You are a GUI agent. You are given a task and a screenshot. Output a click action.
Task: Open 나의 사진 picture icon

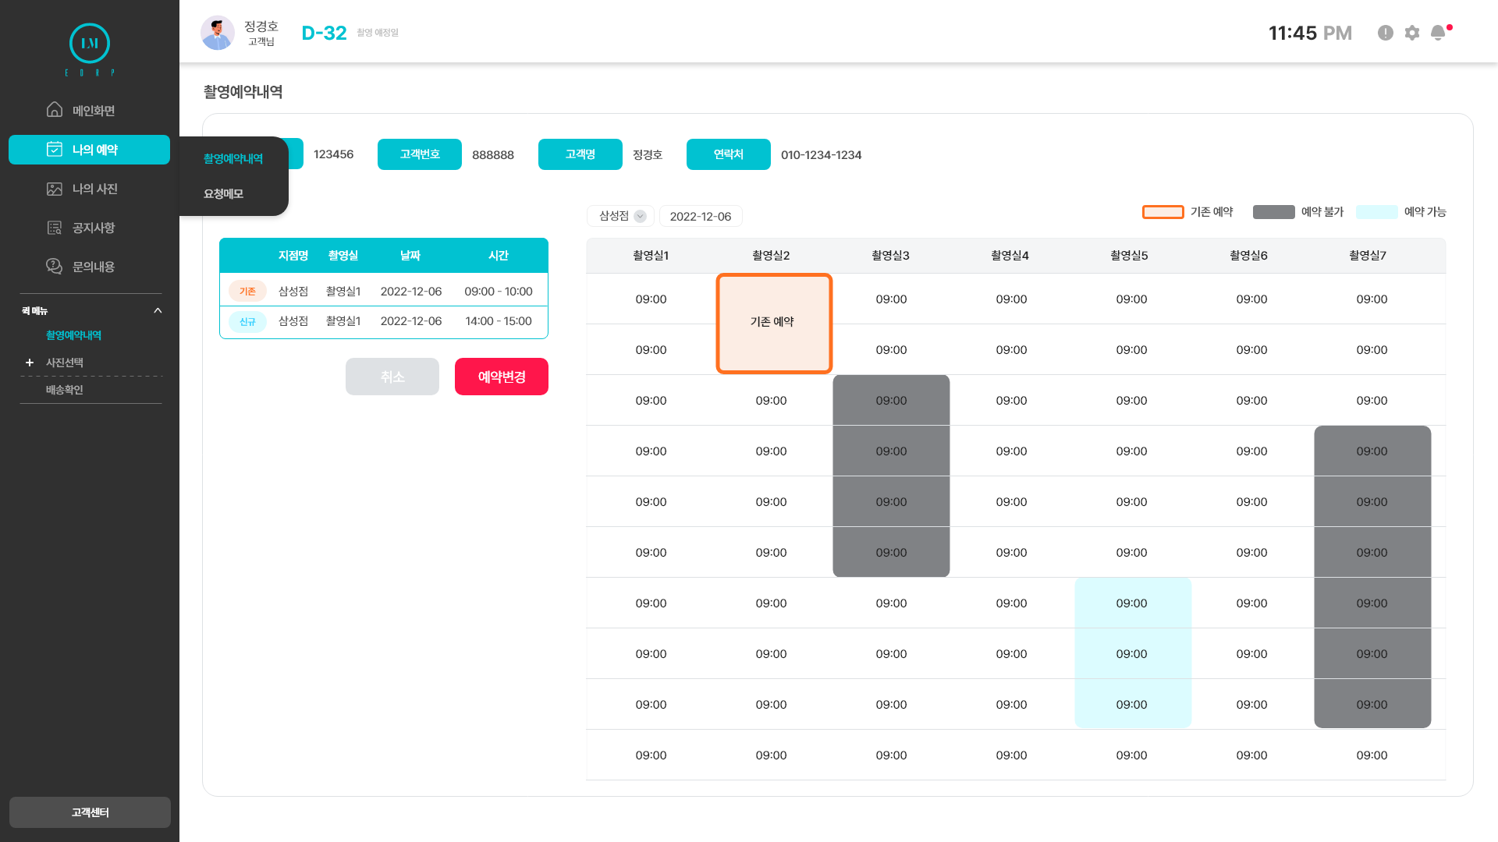[55, 189]
